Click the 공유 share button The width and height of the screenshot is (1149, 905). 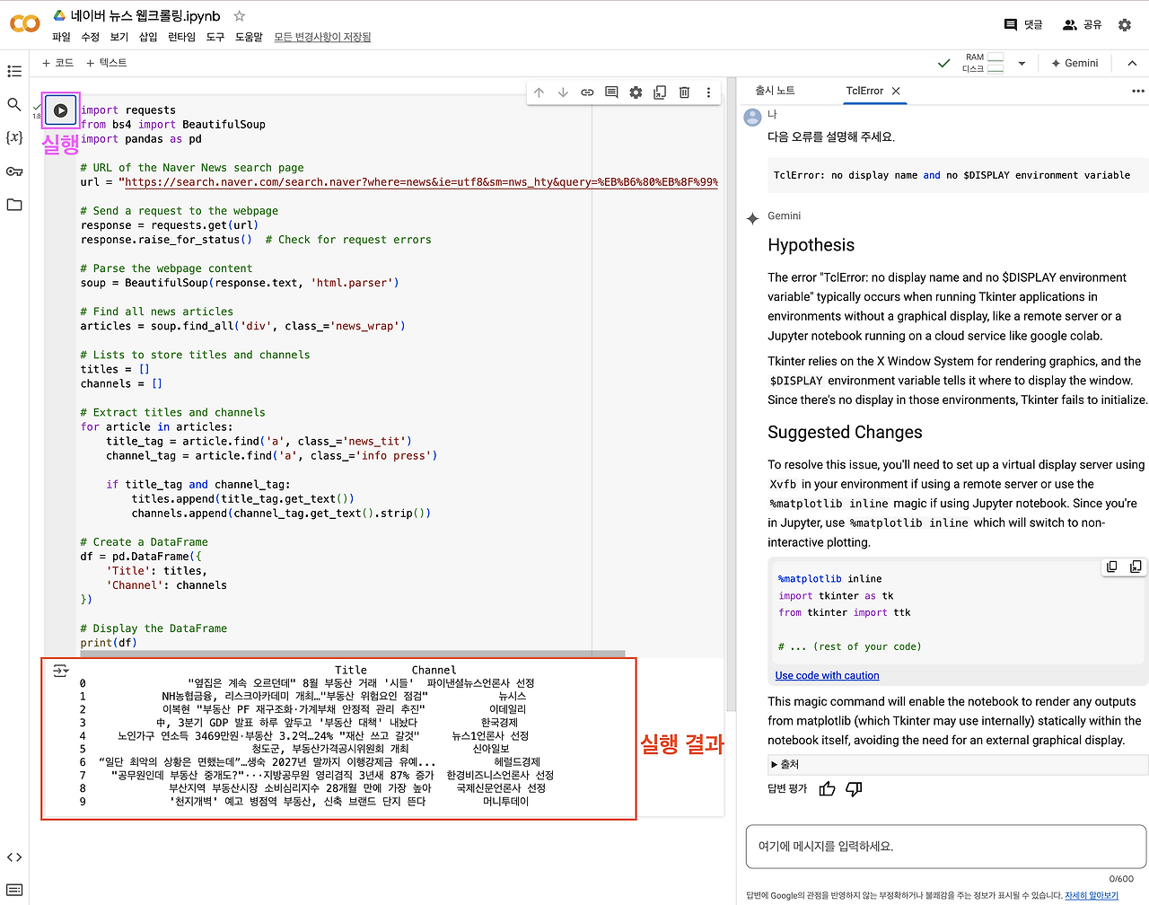click(x=1082, y=25)
